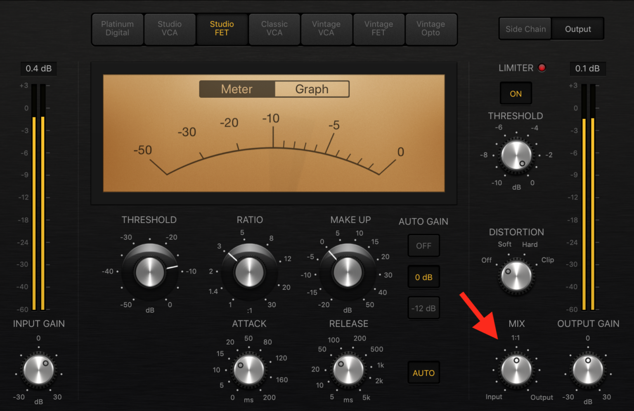Toggle the Limiter ON button
The width and height of the screenshot is (634, 411).
click(x=516, y=94)
